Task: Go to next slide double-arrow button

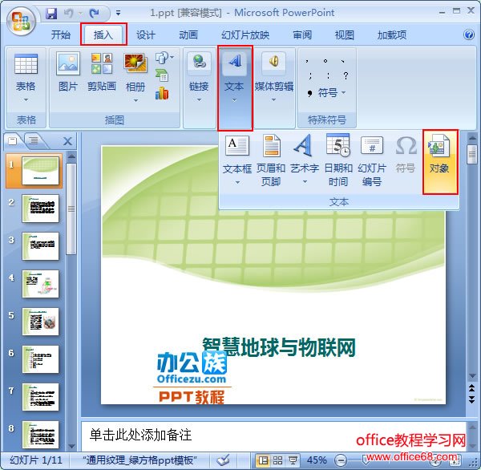Action: (472, 399)
